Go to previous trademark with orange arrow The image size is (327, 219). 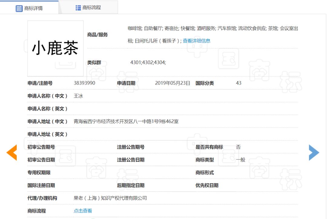[x=12, y=152]
